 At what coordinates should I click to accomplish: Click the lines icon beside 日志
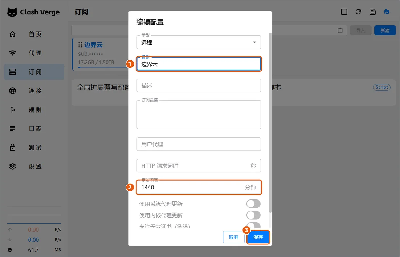[12, 128]
